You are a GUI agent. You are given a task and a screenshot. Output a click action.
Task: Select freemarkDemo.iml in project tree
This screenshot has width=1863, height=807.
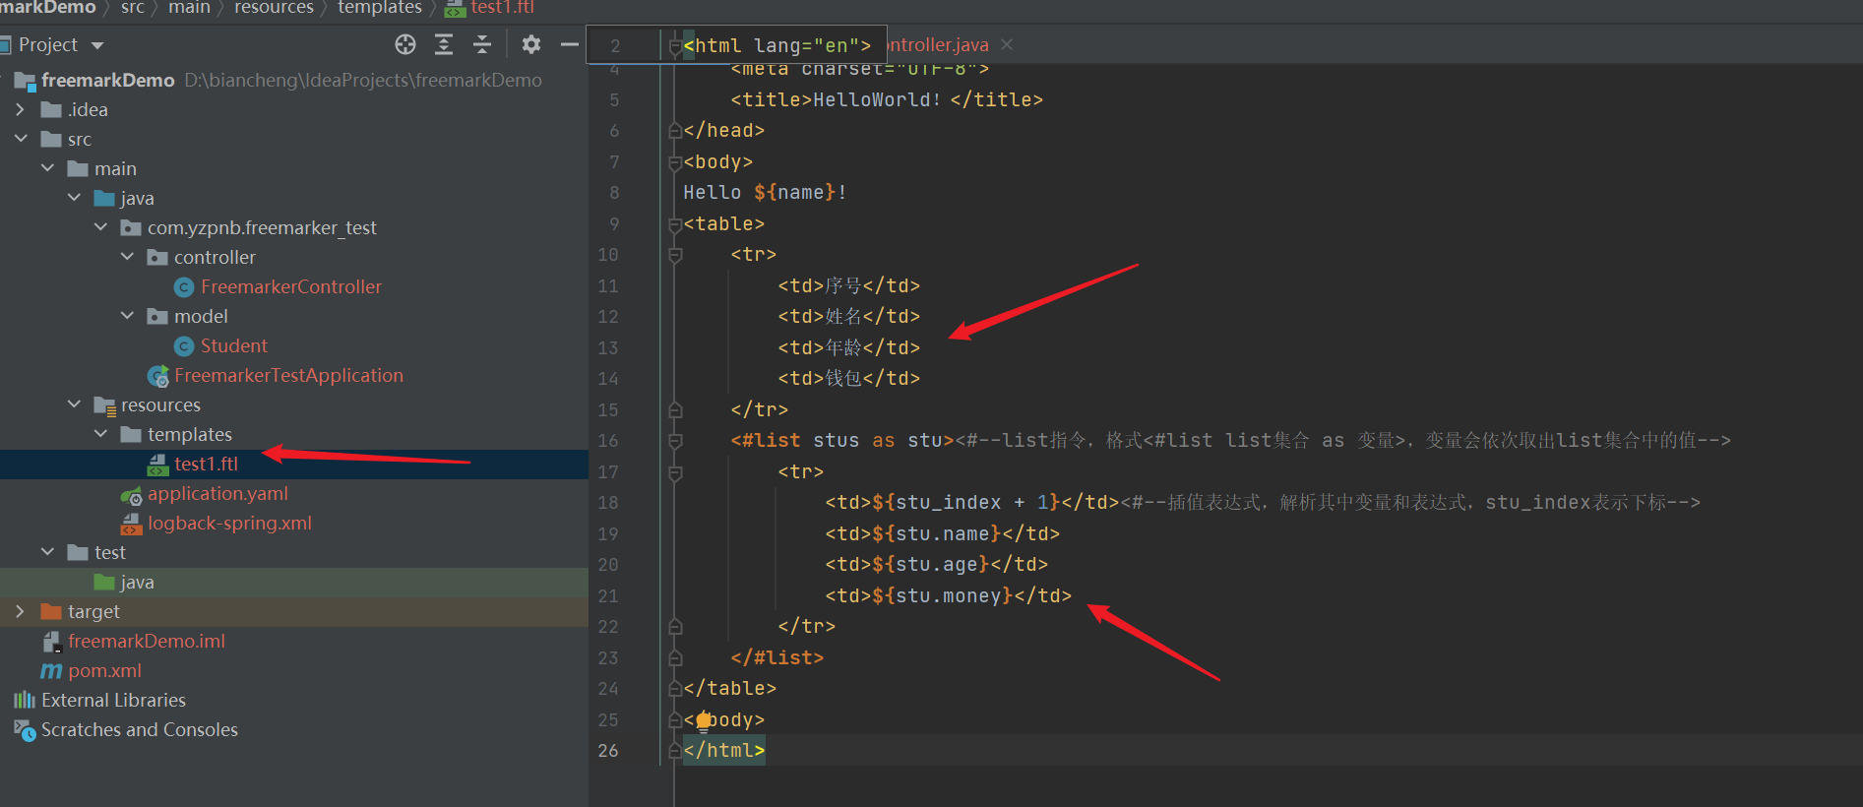click(147, 641)
